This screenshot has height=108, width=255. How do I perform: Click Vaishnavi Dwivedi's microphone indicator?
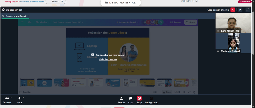[x=218, y=51]
